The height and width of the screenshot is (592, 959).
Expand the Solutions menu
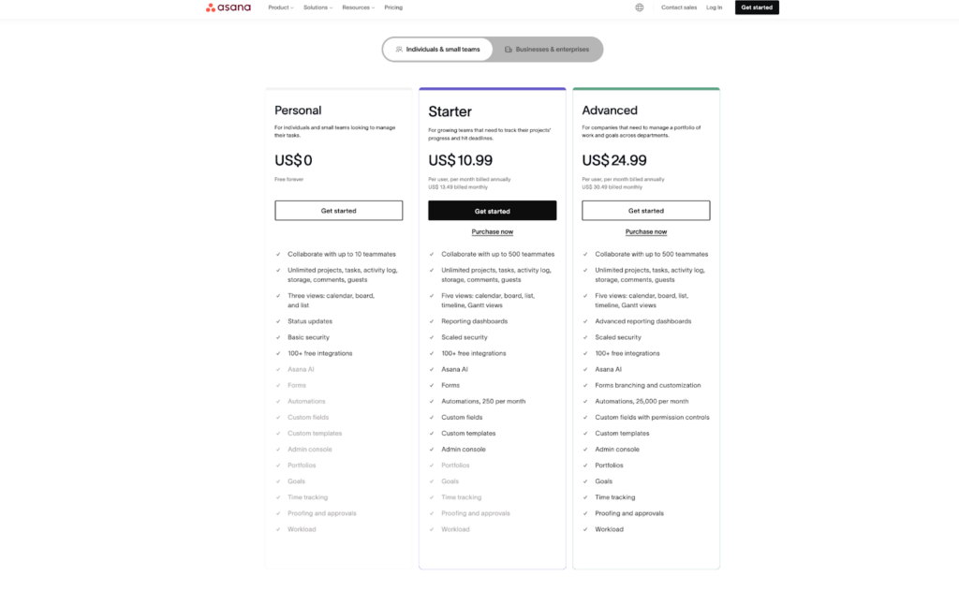(318, 7)
